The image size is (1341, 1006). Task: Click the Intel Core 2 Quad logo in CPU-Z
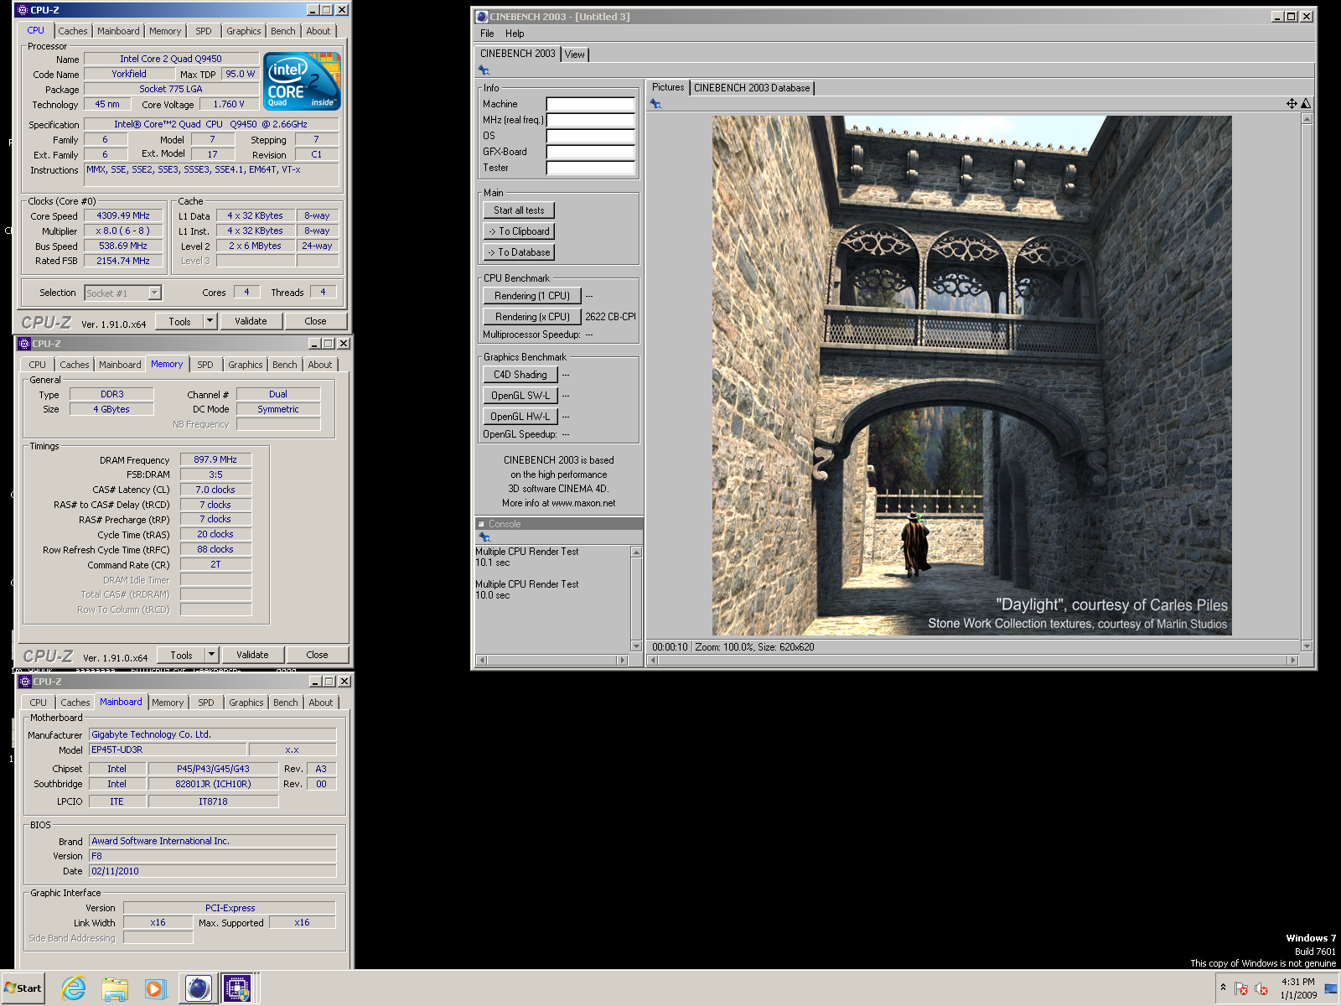pyautogui.click(x=302, y=81)
